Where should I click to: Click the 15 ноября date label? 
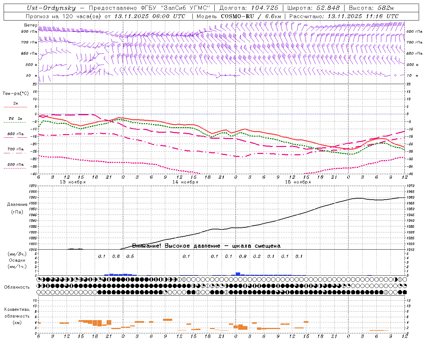pyautogui.click(x=298, y=182)
